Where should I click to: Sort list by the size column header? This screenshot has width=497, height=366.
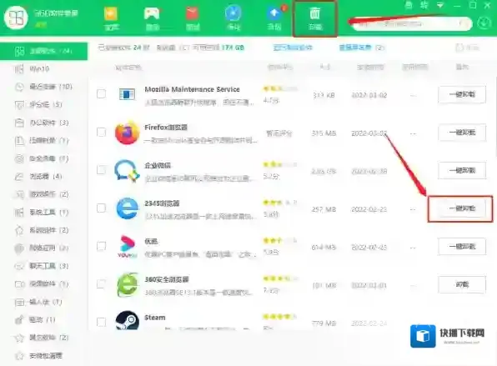coord(324,67)
